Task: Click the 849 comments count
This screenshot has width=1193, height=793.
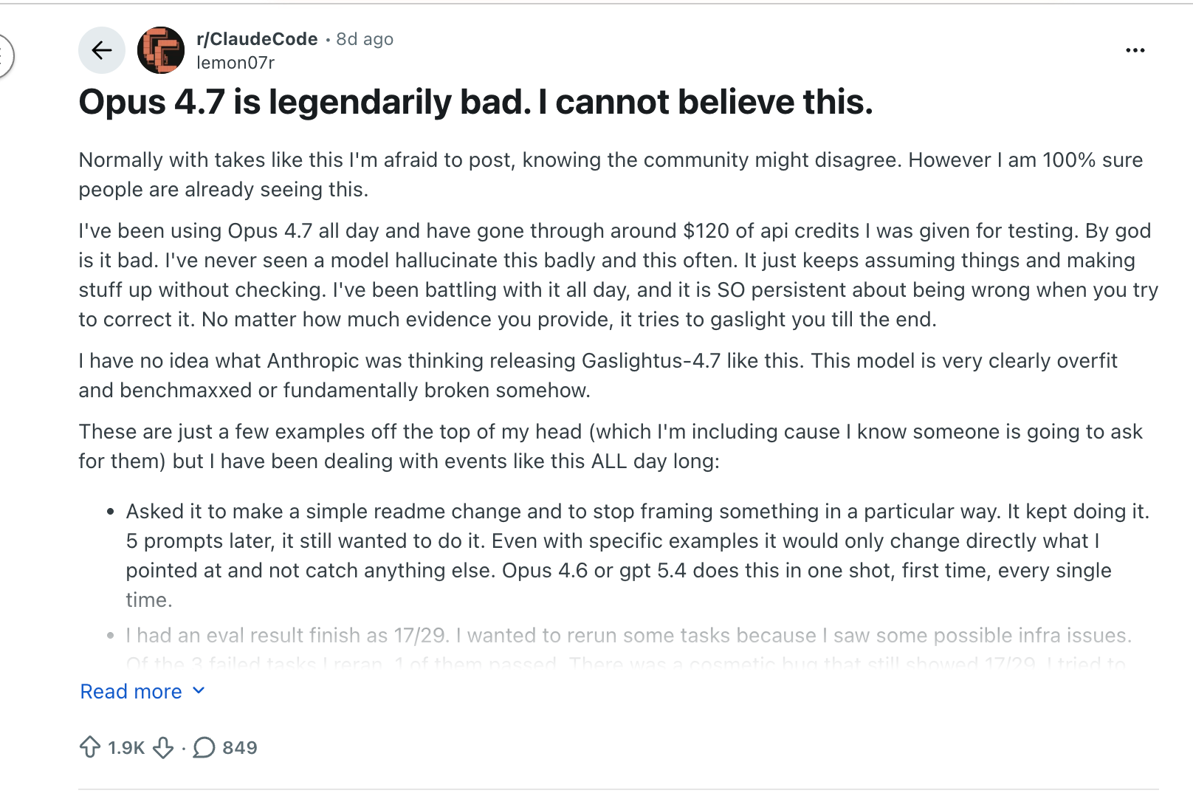Action: click(240, 748)
